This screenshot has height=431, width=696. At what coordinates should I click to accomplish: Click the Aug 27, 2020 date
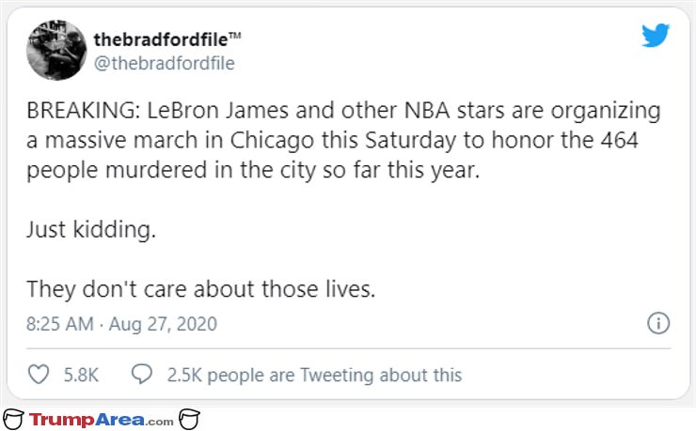tap(163, 324)
